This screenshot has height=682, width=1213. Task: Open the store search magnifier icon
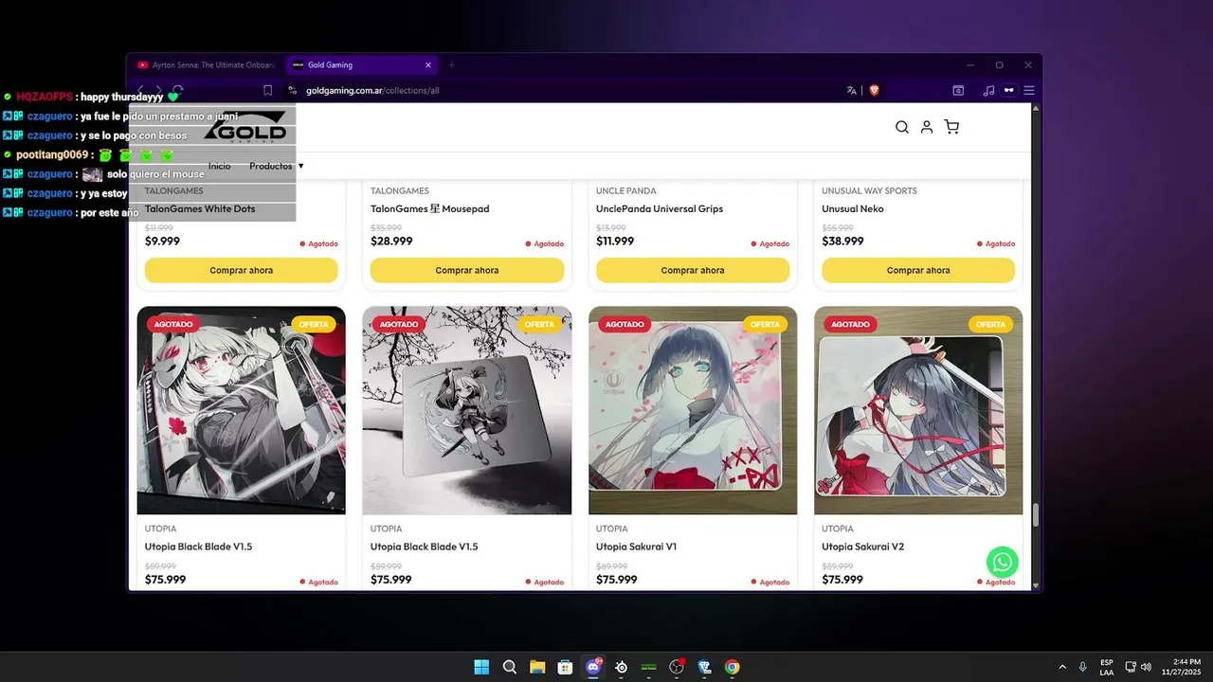click(x=901, y=127)
